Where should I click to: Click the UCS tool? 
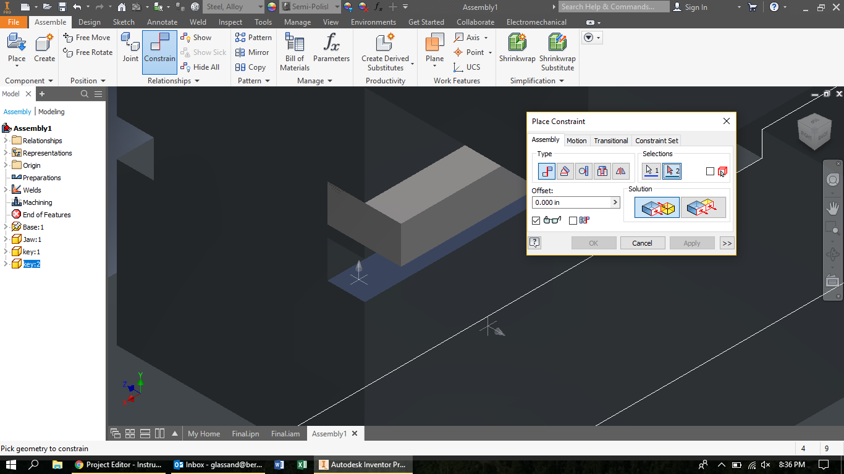pyautogui.click(x=466, y=67)
